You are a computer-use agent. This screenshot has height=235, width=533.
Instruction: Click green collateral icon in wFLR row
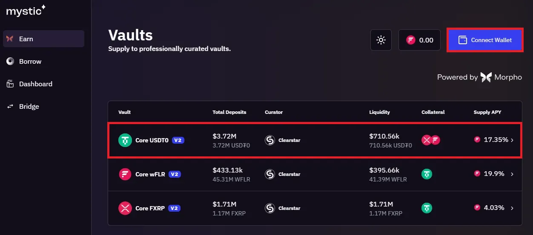pyautogui.click(x=427, y=174)
